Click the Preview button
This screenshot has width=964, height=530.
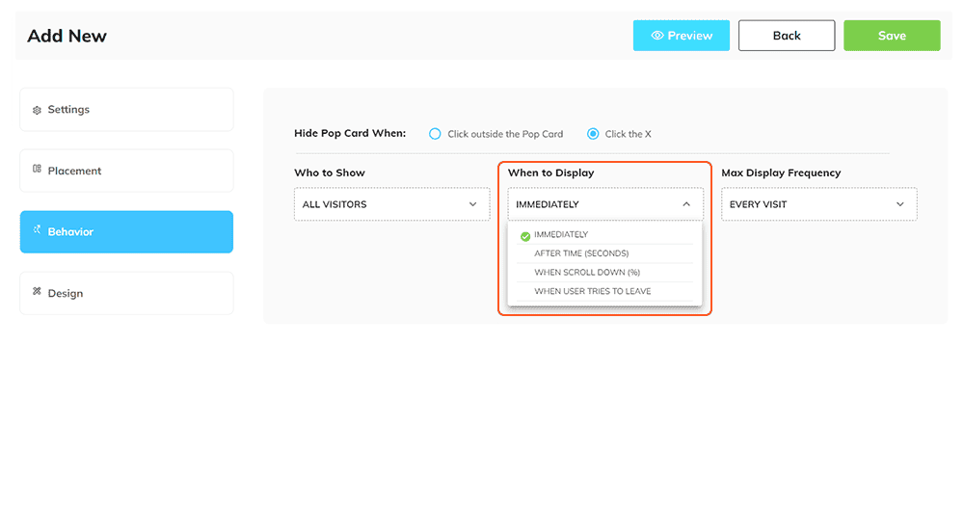pyautogui.click(x=682, y=36)
